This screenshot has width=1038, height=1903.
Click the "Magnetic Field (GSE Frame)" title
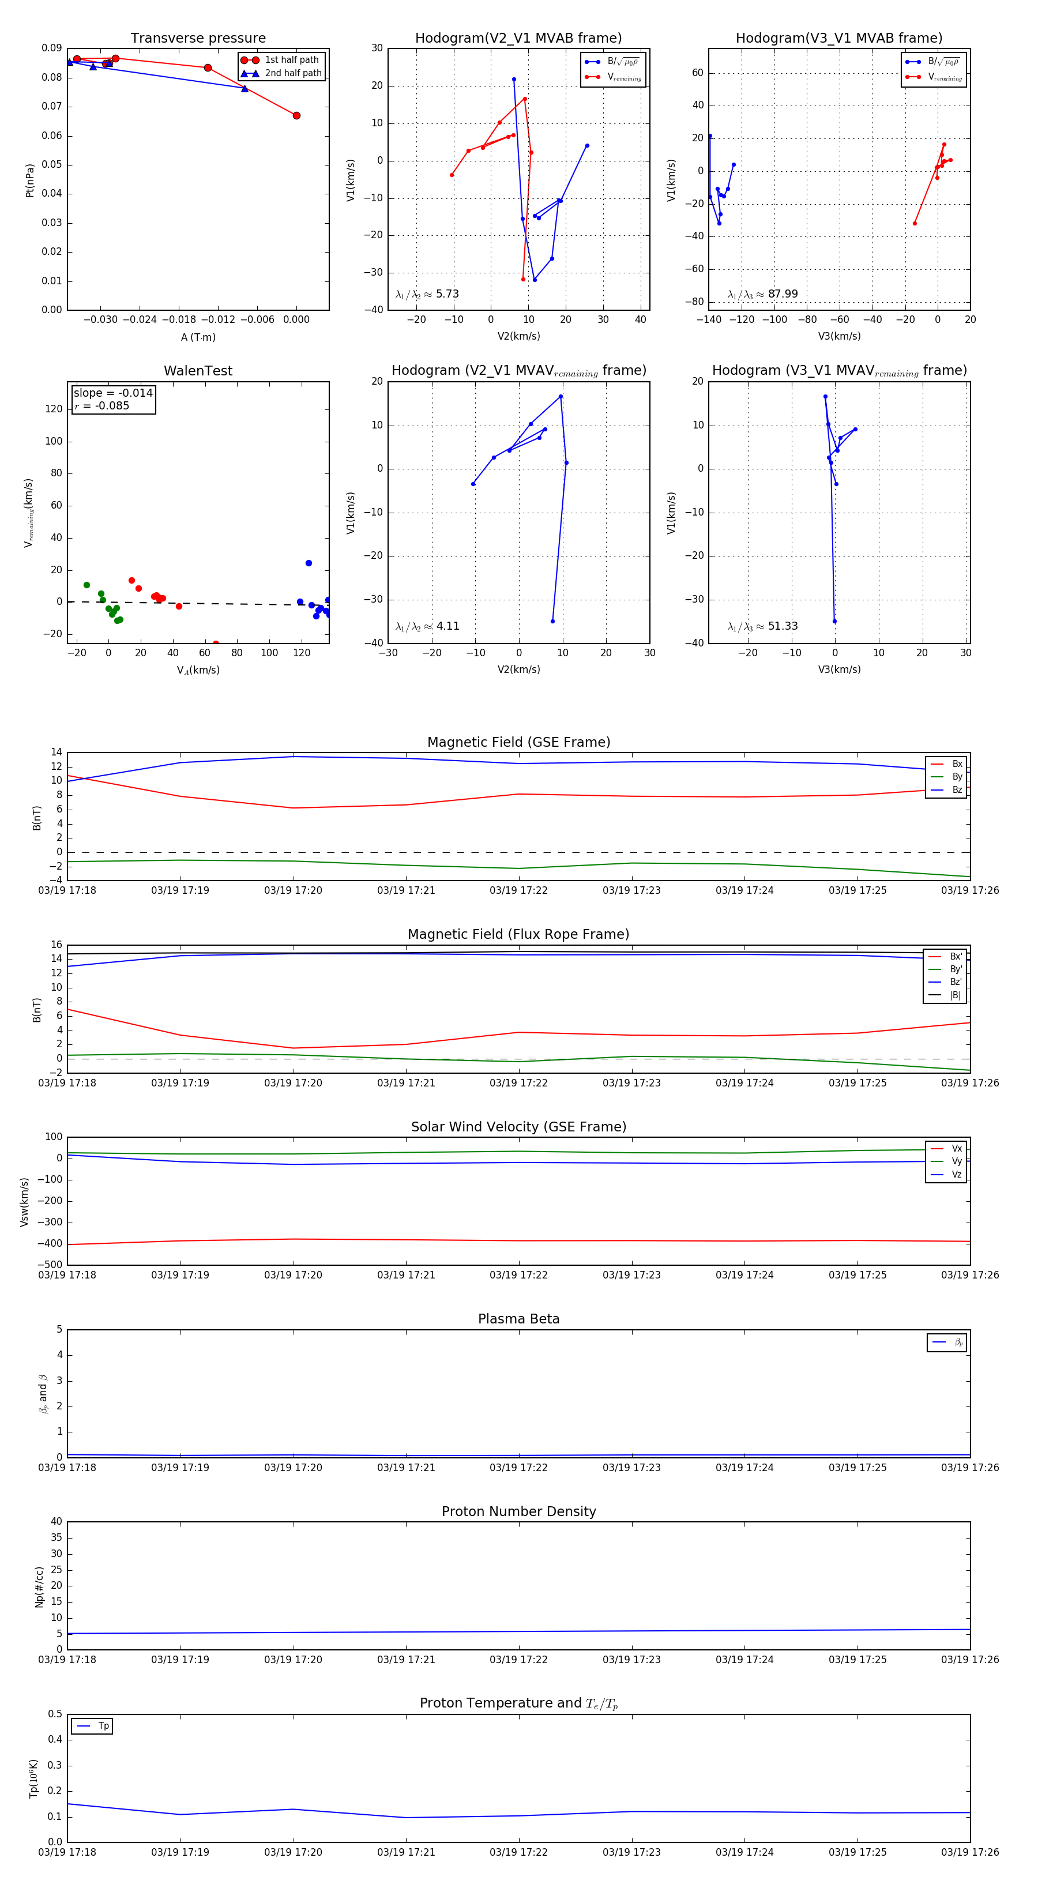[x=518, y=742]
